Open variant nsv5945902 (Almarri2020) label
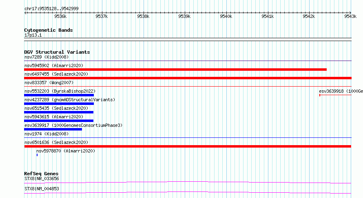 [x=54, y=65]
